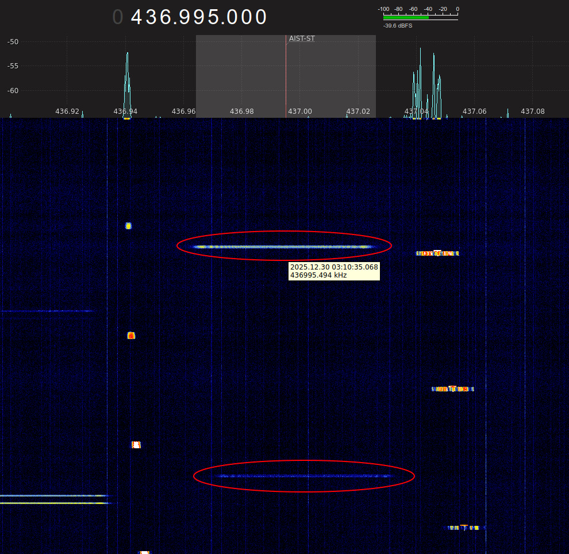Click the 436.96 frequency axis label
This screenshot has width=569, height=554.
(x=183, y=111)
